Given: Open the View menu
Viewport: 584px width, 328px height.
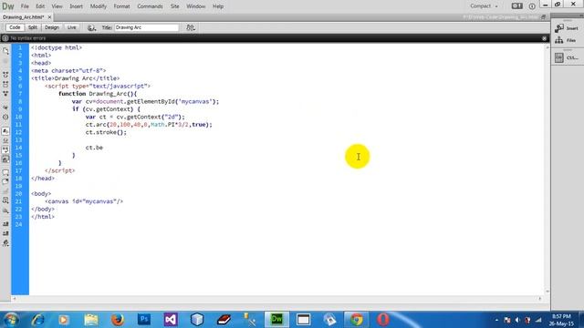Looking at the screenshot, I should pyautogui.click(x=57, y=6).
